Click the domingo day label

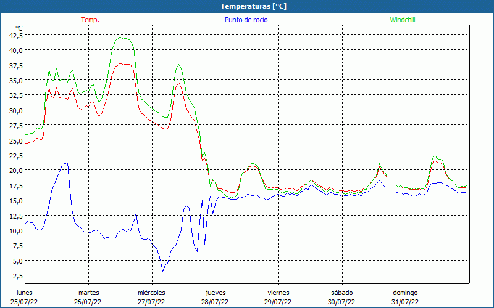pyautogui.click(x=405, y=293)
